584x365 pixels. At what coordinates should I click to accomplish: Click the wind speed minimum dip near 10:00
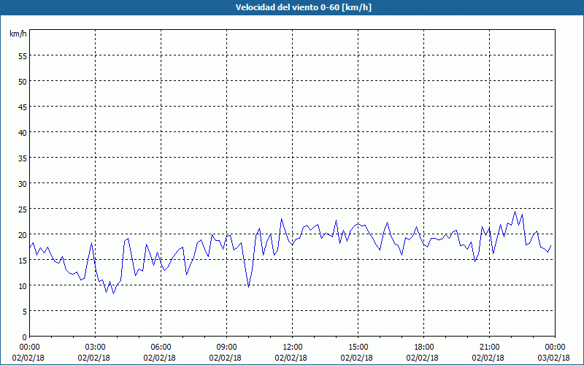tap(249, 287)
